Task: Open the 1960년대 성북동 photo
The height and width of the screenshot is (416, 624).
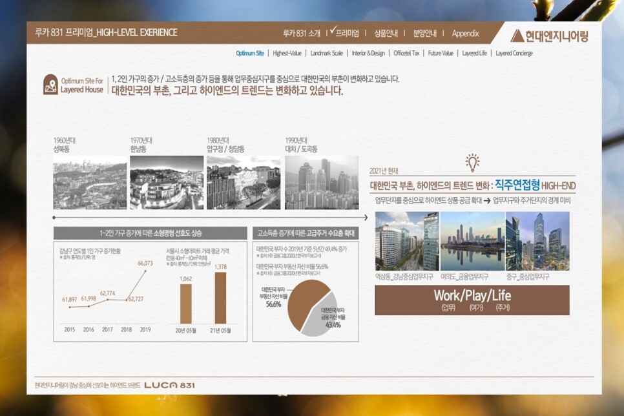Action: pos(90,182)
